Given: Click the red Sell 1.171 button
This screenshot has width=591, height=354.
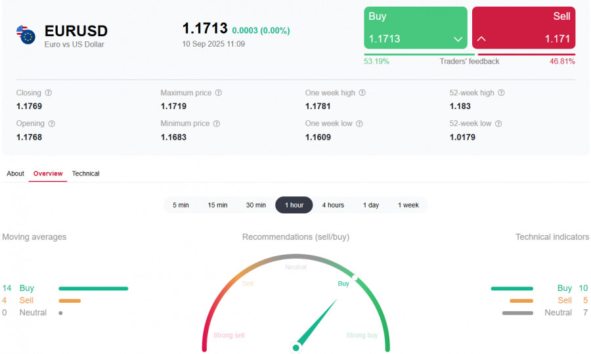Looking at the screenshot, I should (x=523, y=28).
